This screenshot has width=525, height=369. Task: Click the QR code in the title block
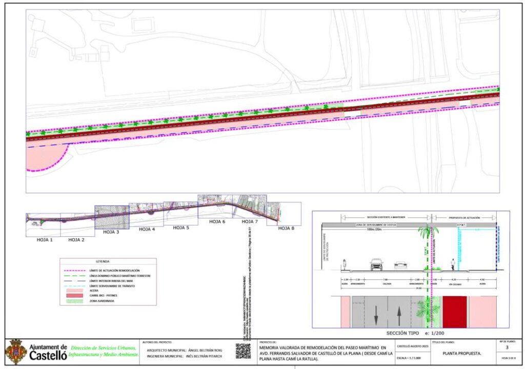(x=243, y=351)
